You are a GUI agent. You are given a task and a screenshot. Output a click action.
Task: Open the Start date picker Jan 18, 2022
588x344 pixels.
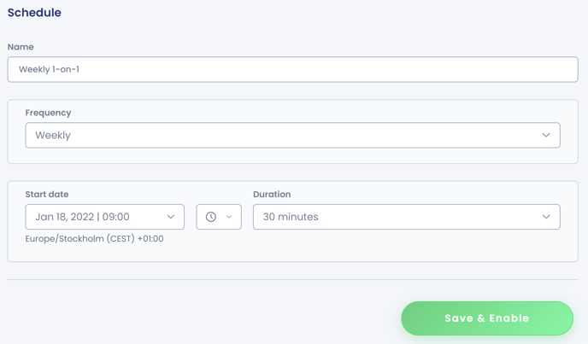pyautogui.click(x=104, y=217)
